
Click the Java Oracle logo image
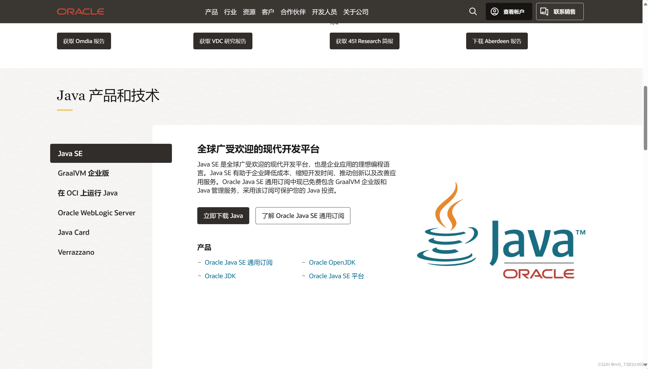[501, 230]
